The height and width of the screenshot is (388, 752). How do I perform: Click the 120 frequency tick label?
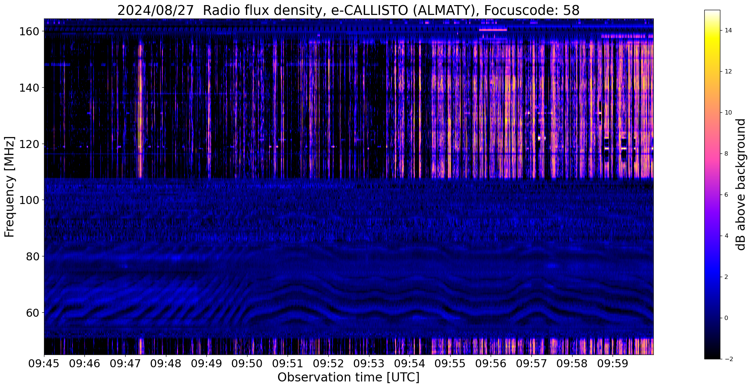pyautogui.click(x=29, y=144)
